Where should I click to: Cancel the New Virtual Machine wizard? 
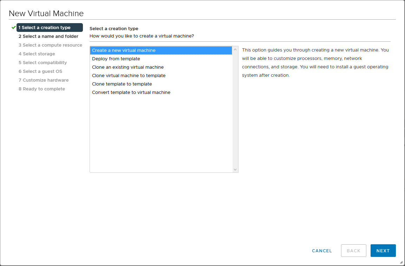pyautogui.click(x=322, y=251)
